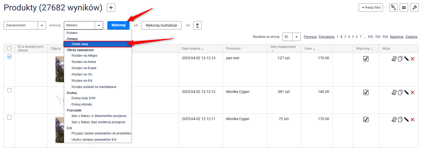423x148 pixels.
Task: Go to the Następna page link
Action: tap(396, 37)
